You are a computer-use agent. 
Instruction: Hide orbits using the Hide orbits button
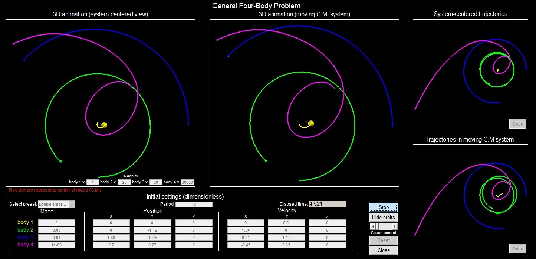[383, 217]
